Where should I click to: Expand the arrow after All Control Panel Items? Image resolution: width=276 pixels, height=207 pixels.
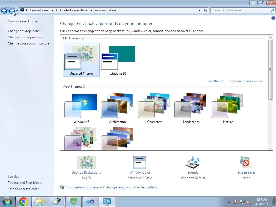pyautogui.click(x=91, y=10)
